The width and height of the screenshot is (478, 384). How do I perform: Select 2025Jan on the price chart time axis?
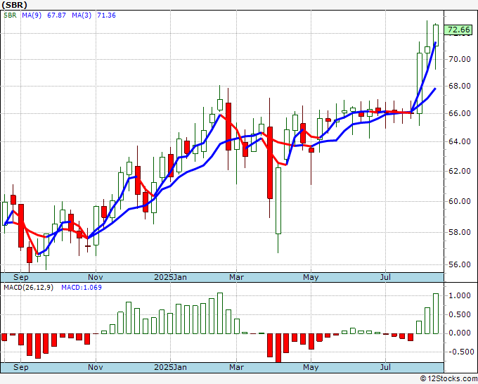(x=170, y=277)
